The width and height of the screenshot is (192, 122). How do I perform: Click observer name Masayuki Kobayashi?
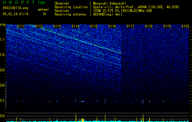click(x=110, y=3)
